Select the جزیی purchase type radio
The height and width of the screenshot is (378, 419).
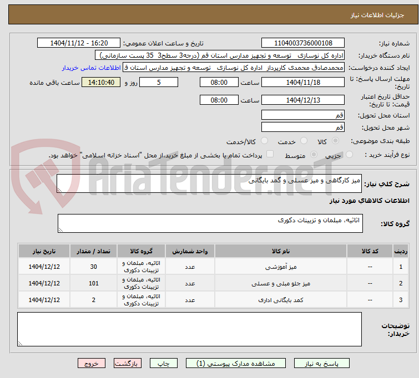(x=349, y=155)
